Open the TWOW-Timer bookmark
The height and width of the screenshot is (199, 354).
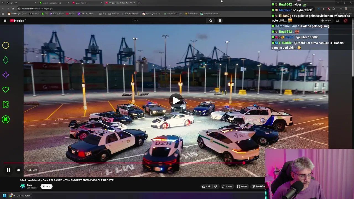click(192, 14)
